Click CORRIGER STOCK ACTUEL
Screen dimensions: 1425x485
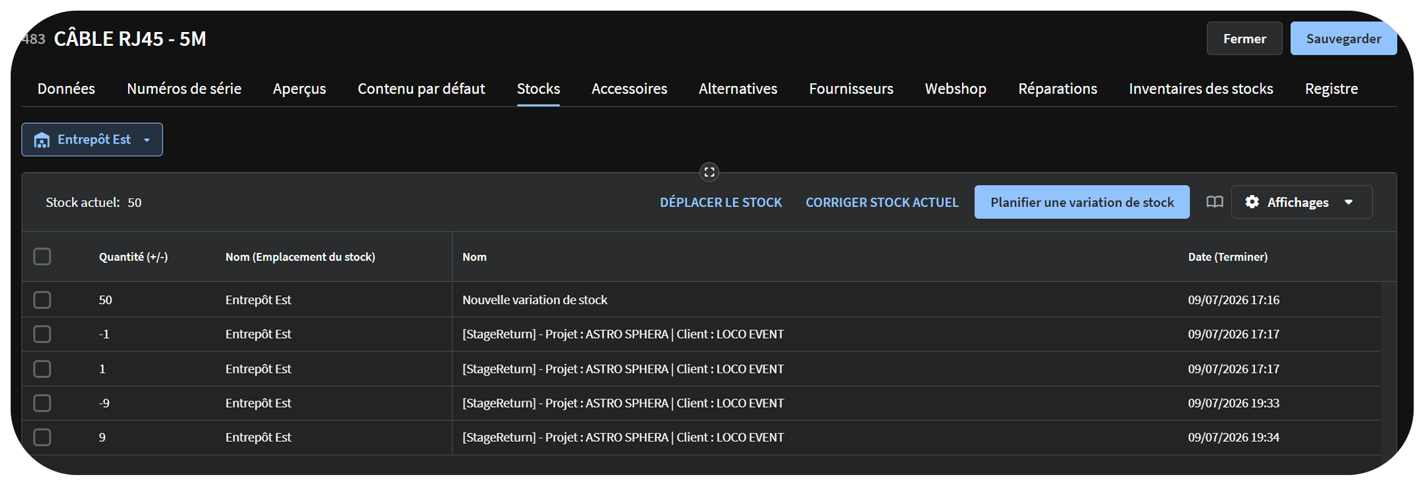tap(882, 202)
